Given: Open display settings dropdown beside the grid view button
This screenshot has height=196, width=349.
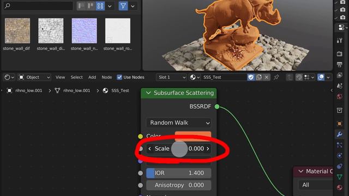Looking at the screenshot, I should click(x=110, y=6).
